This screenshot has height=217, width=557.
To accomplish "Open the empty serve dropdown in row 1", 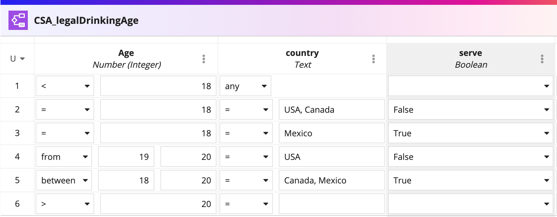I will [471, 86].
